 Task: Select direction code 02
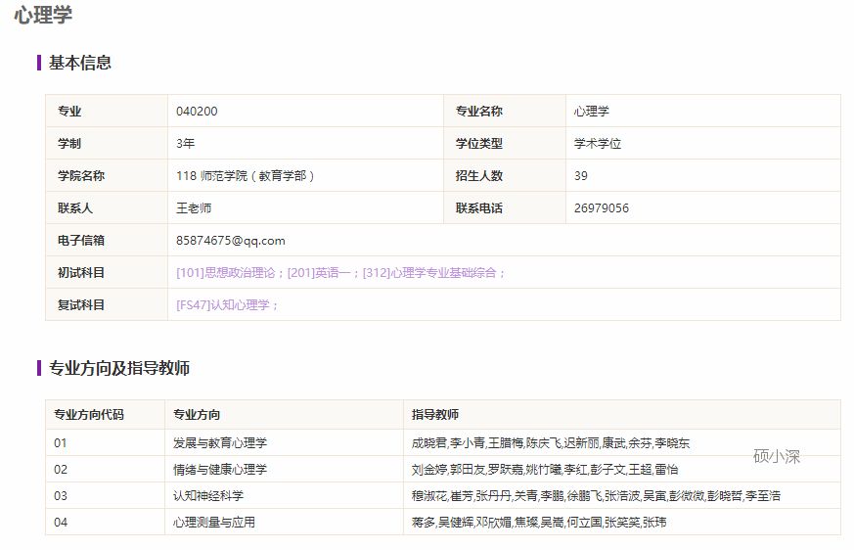coord(61,470)
